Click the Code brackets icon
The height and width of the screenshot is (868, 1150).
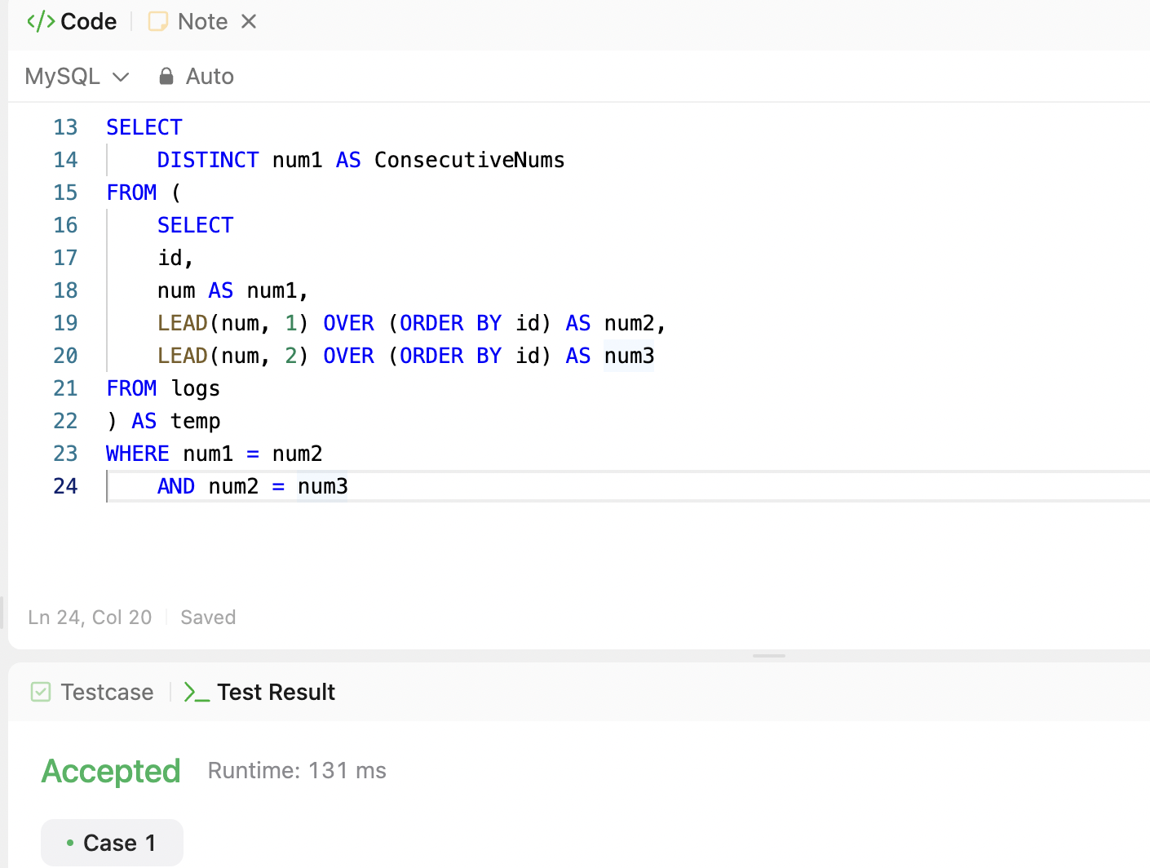(41, 21)
